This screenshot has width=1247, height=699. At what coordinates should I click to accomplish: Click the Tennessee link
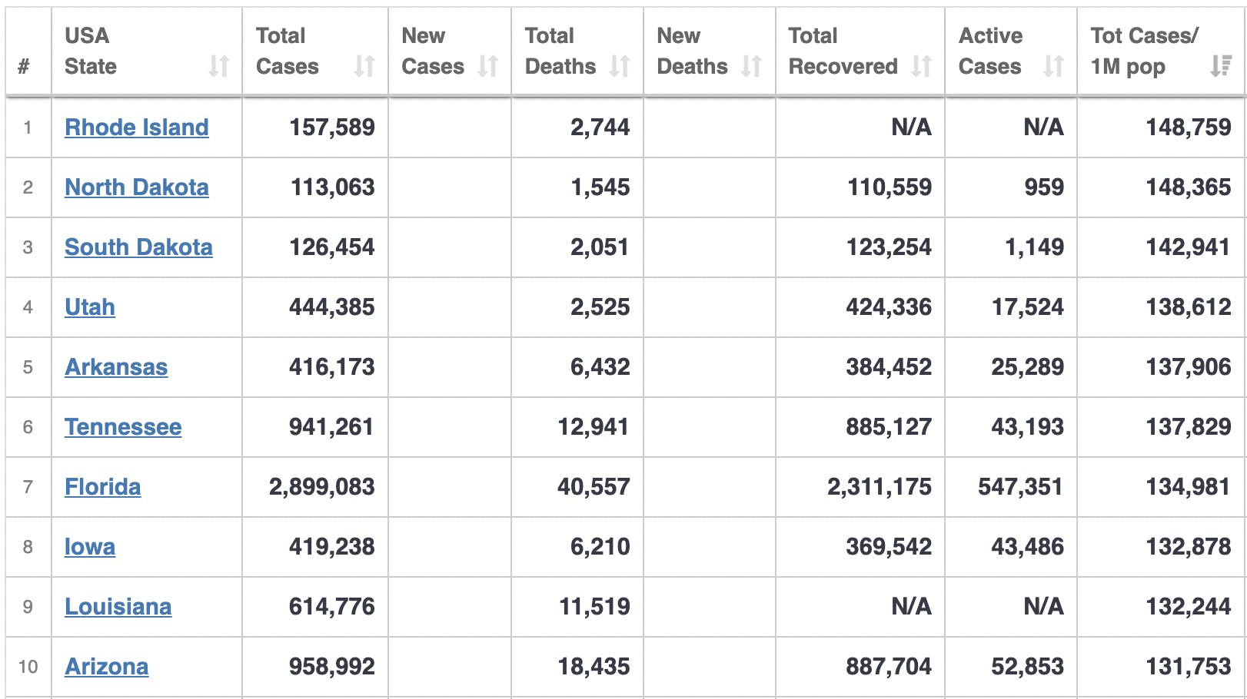123,427
